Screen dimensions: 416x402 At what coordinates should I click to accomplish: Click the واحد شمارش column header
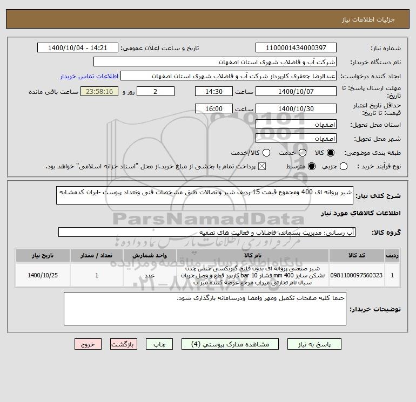coord(150,255)
